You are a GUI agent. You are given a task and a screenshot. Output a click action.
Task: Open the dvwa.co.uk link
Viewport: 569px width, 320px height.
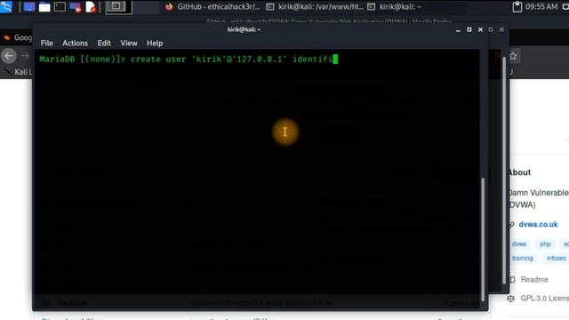click(538, 224)
